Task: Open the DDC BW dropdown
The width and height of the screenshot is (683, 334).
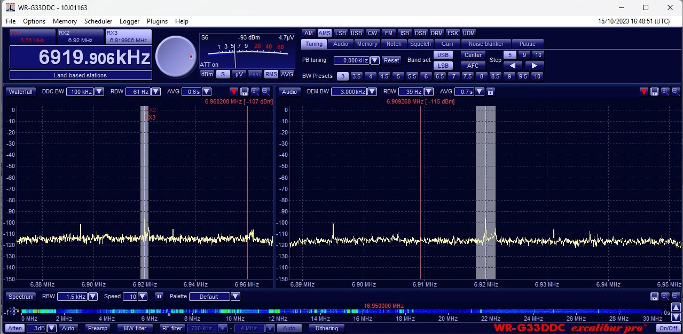Action: [x=99, y=92]
